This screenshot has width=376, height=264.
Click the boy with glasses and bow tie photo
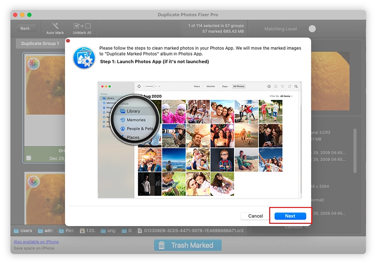222,160
